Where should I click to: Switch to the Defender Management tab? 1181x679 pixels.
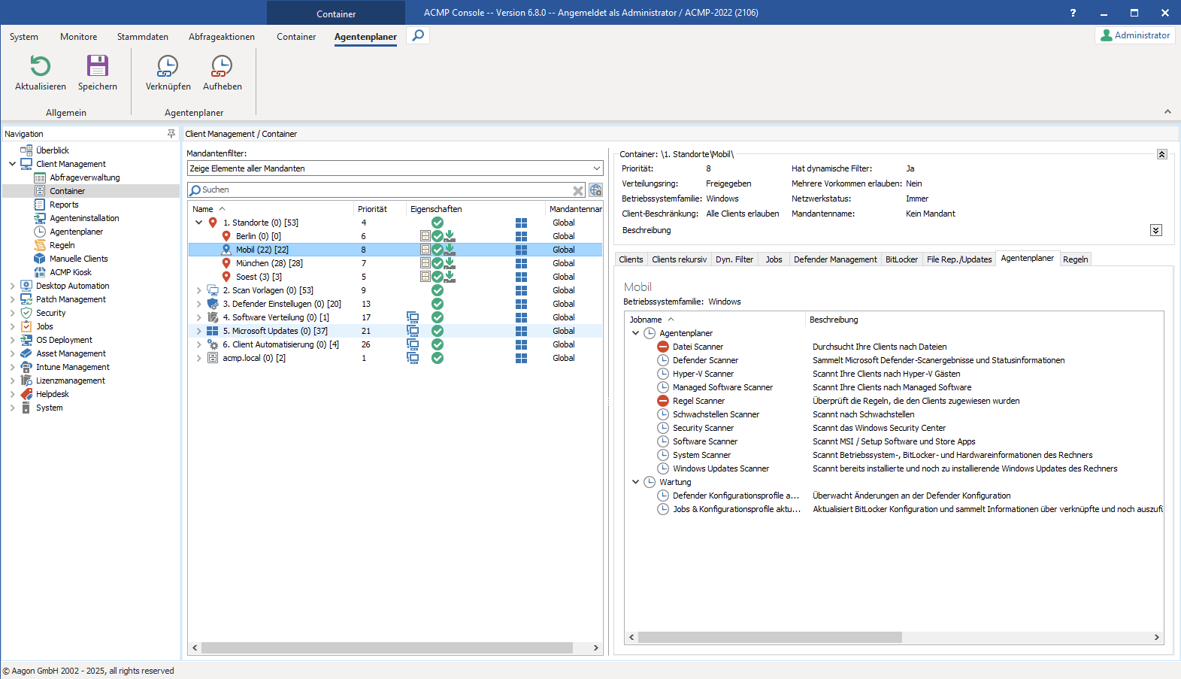[834, 259]
